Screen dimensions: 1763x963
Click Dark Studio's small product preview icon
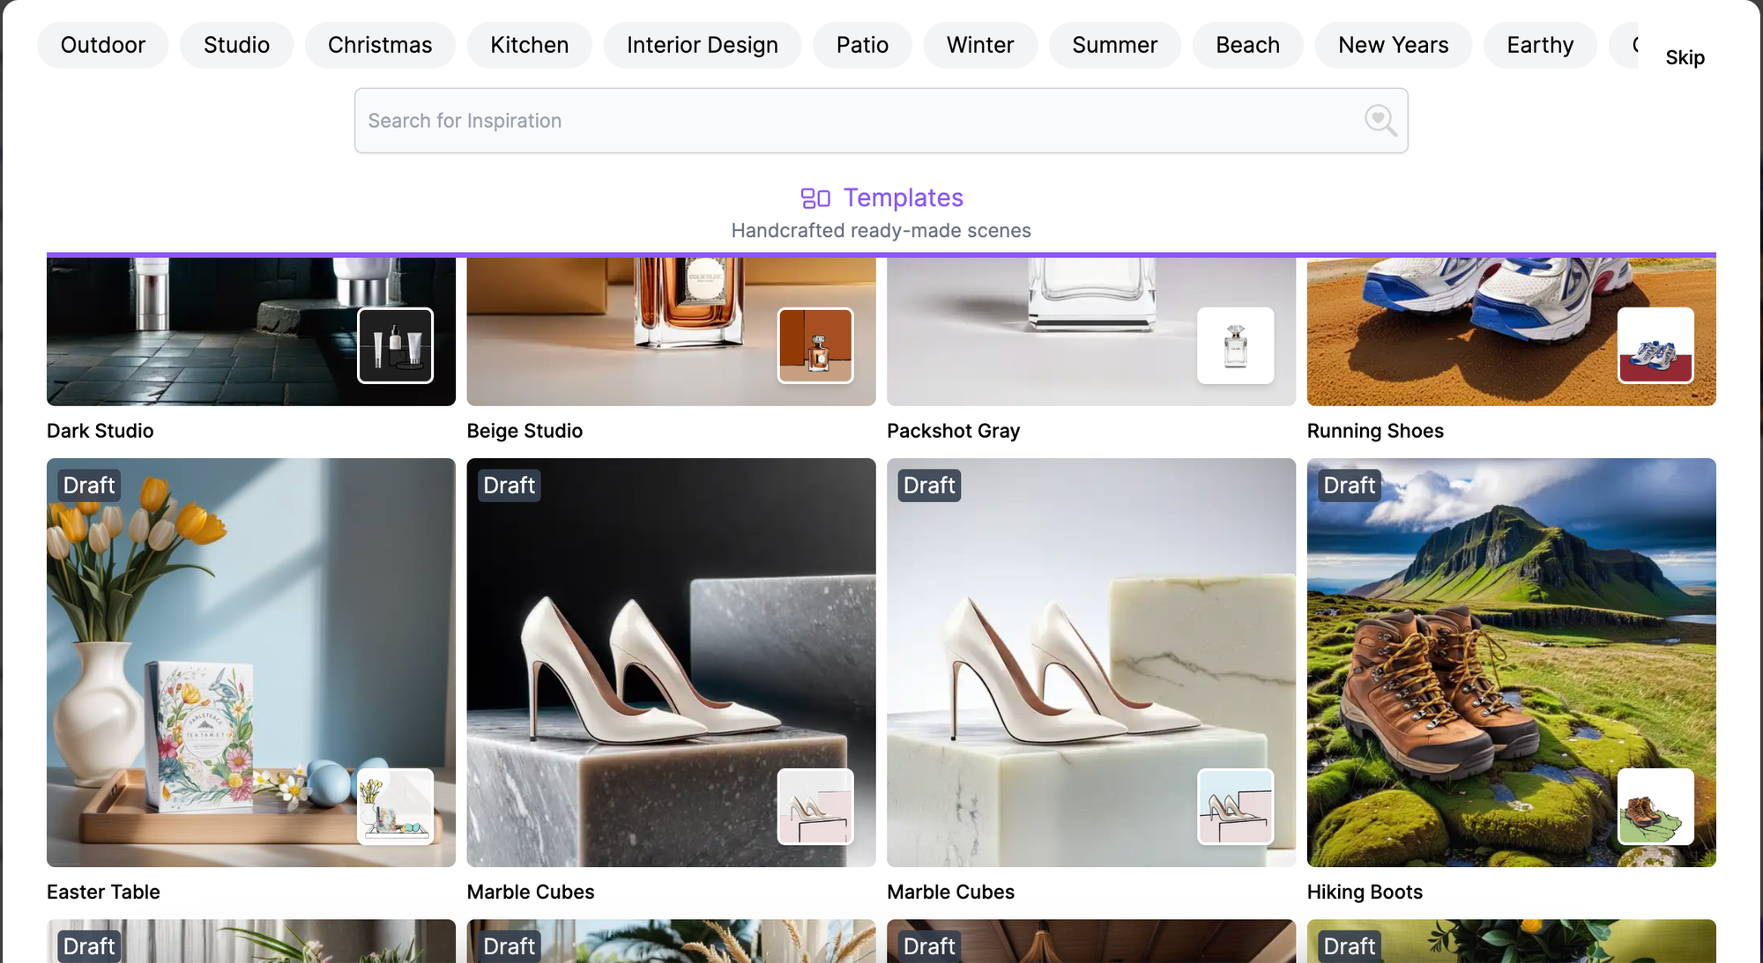point(395,345)
